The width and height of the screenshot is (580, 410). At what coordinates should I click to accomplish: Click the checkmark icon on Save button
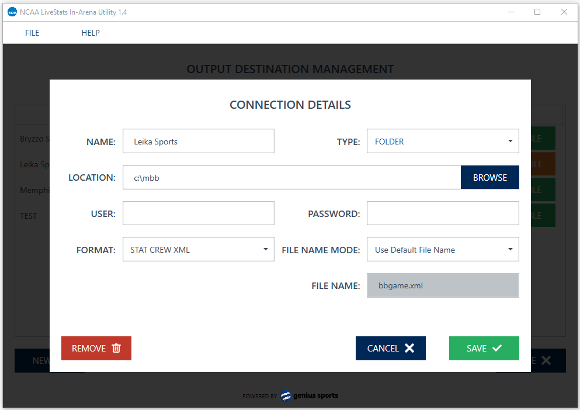(497, 349)
